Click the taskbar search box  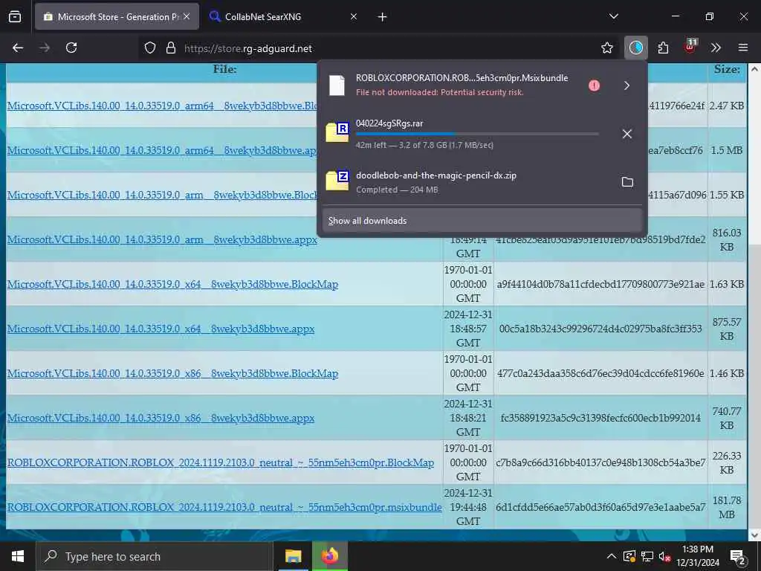[x=155, y=556]
